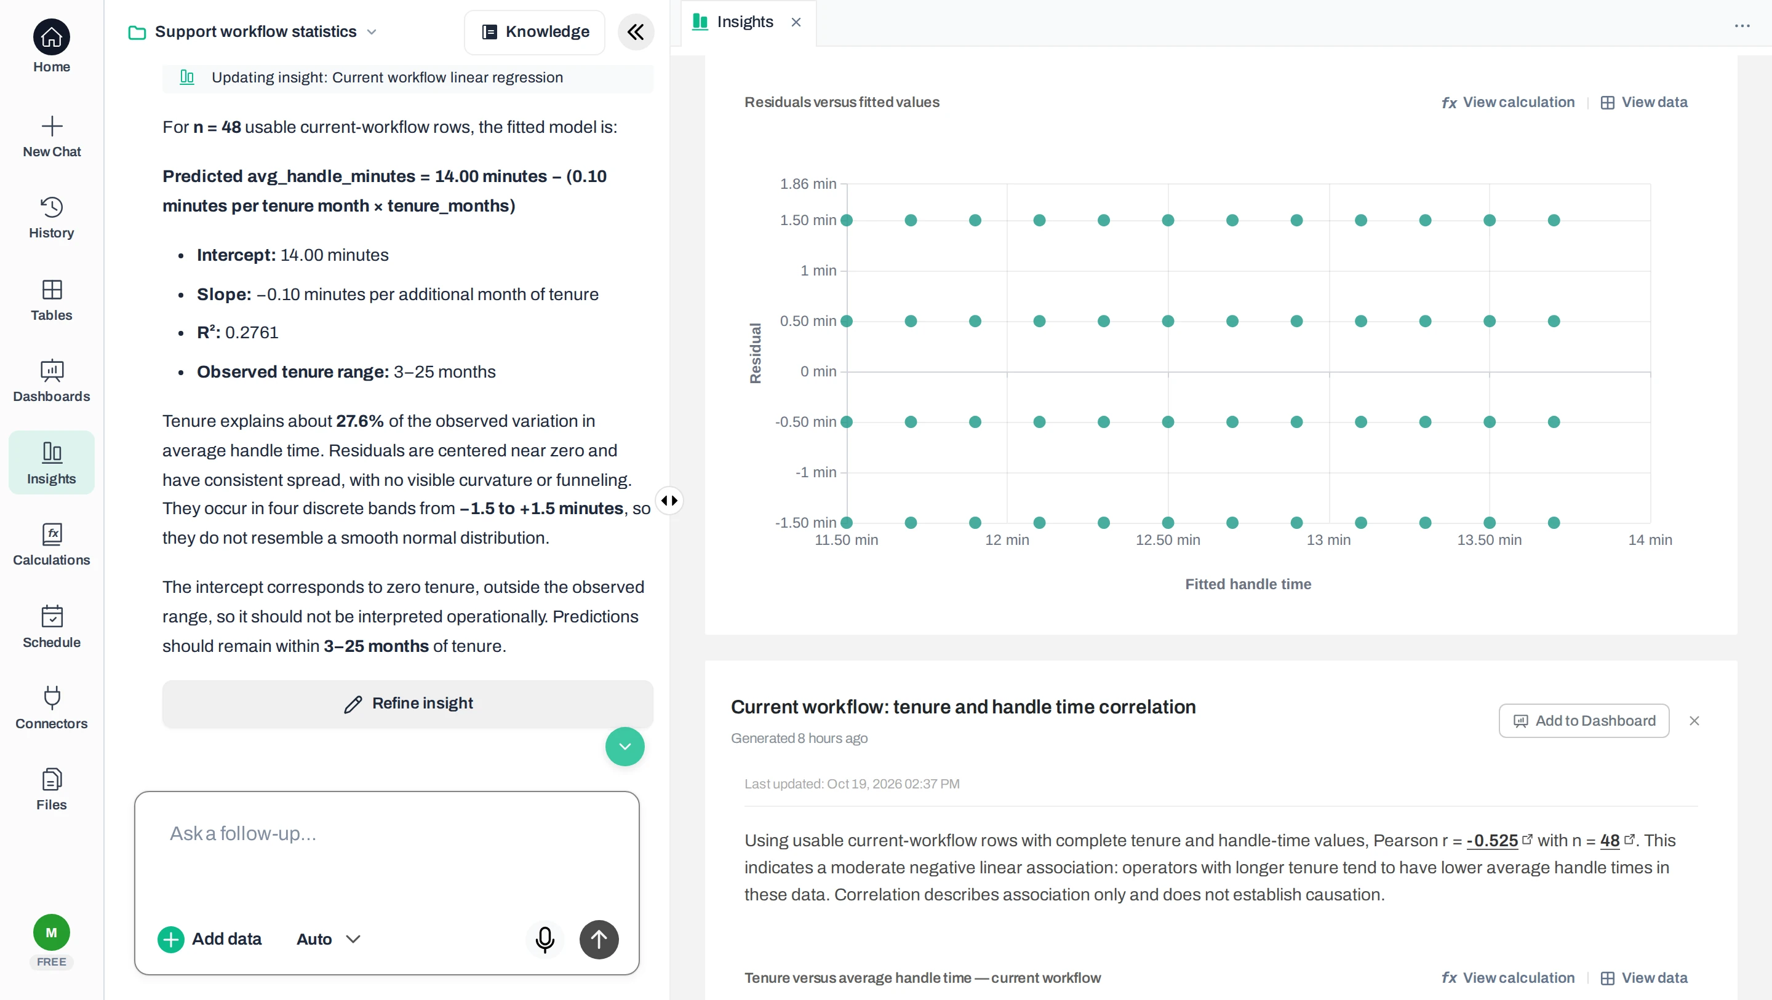
Task: Open the Schedule section
Action: pos(52,627)
